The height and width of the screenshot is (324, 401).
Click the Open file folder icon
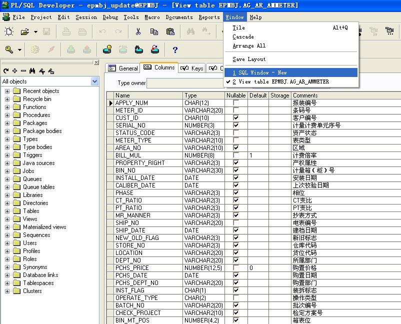(x=23, y=31)
